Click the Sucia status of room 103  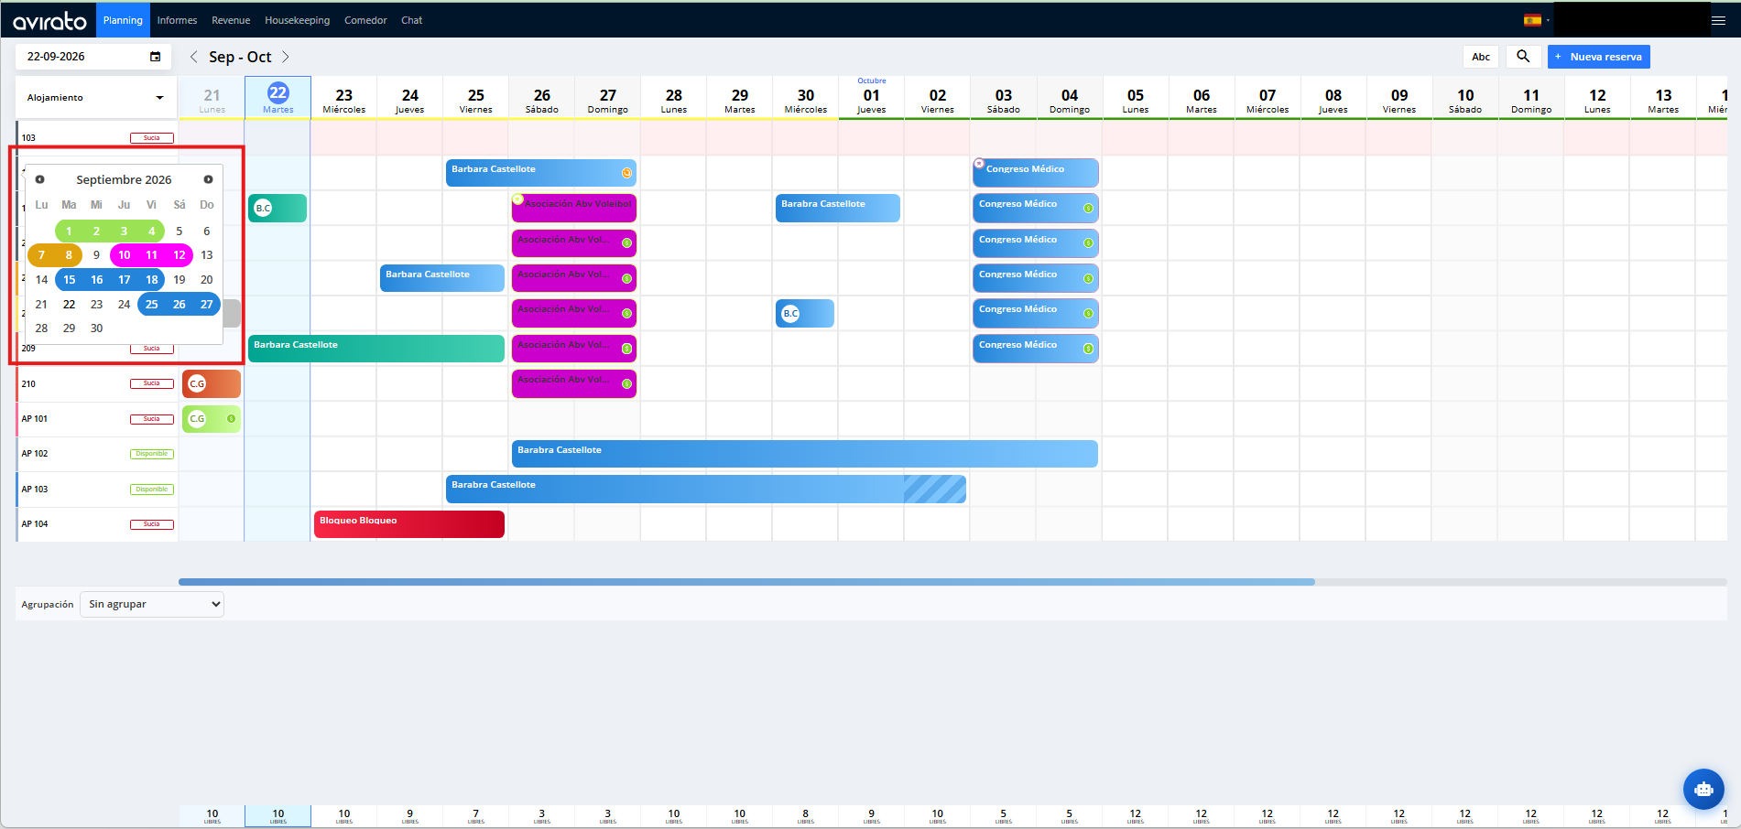coord(151,138)
